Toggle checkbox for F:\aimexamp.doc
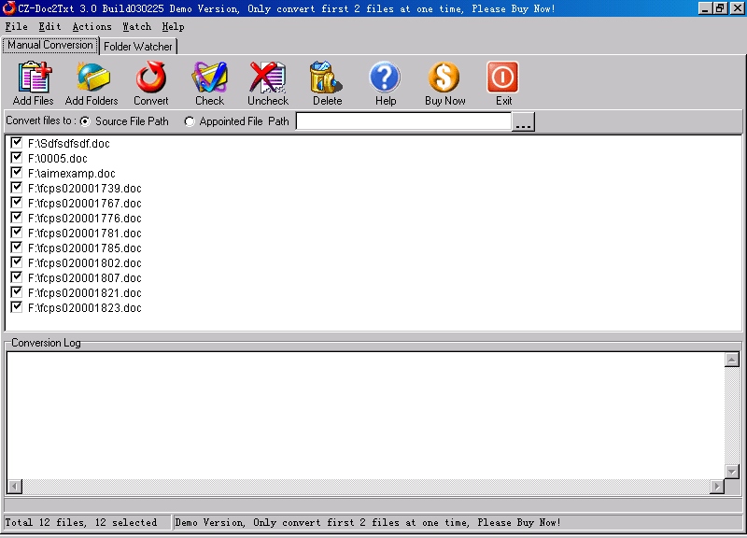 pyautogui.click(x=16, y=173)
